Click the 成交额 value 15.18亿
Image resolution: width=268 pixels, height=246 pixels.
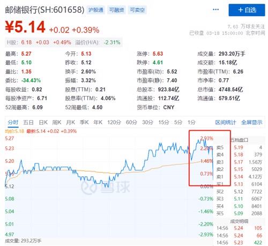pos(228,63)
